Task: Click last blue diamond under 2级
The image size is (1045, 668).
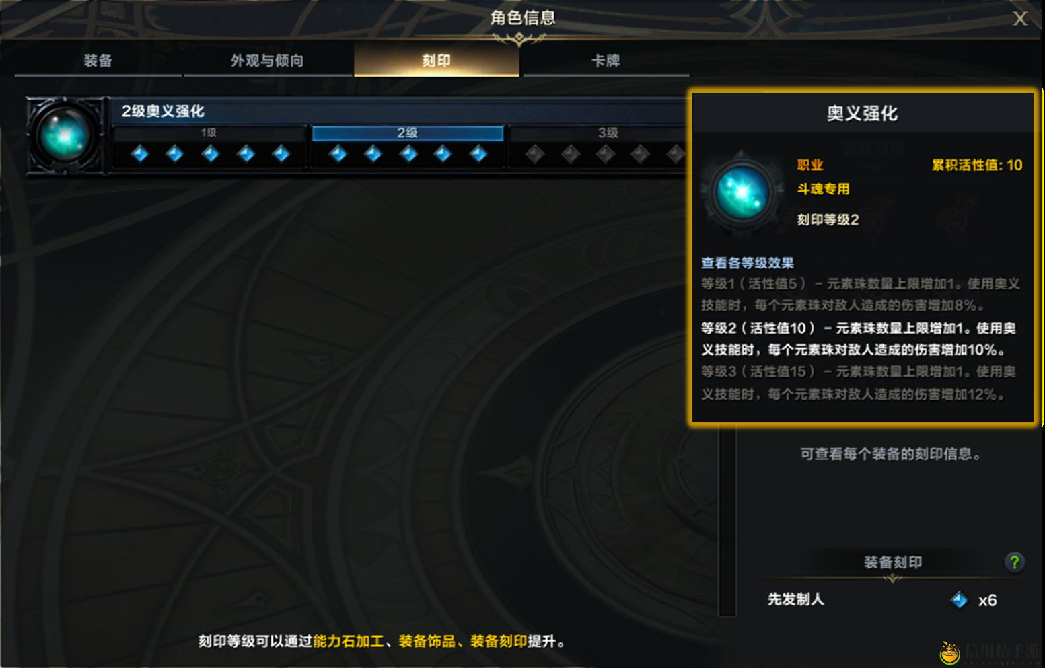Action: click(478, 154)
